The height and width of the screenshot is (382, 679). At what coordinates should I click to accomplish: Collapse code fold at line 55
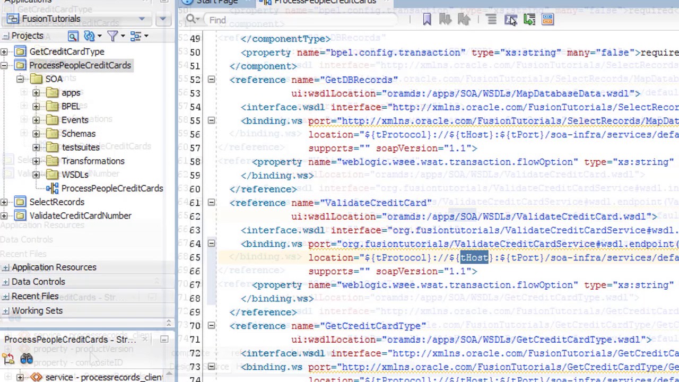[211, 120]
